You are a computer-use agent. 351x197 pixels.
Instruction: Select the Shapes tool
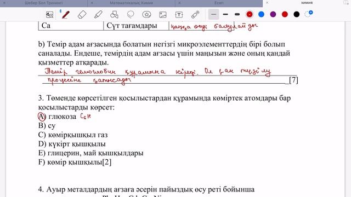pos(115,15)
